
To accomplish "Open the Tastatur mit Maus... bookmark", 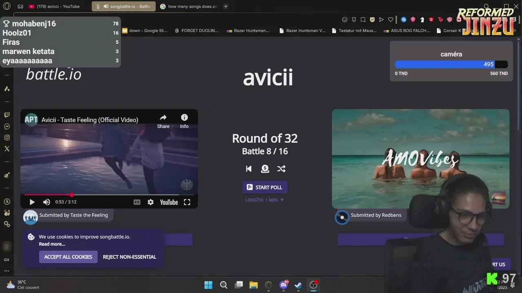I will click(x=354, y=31).
